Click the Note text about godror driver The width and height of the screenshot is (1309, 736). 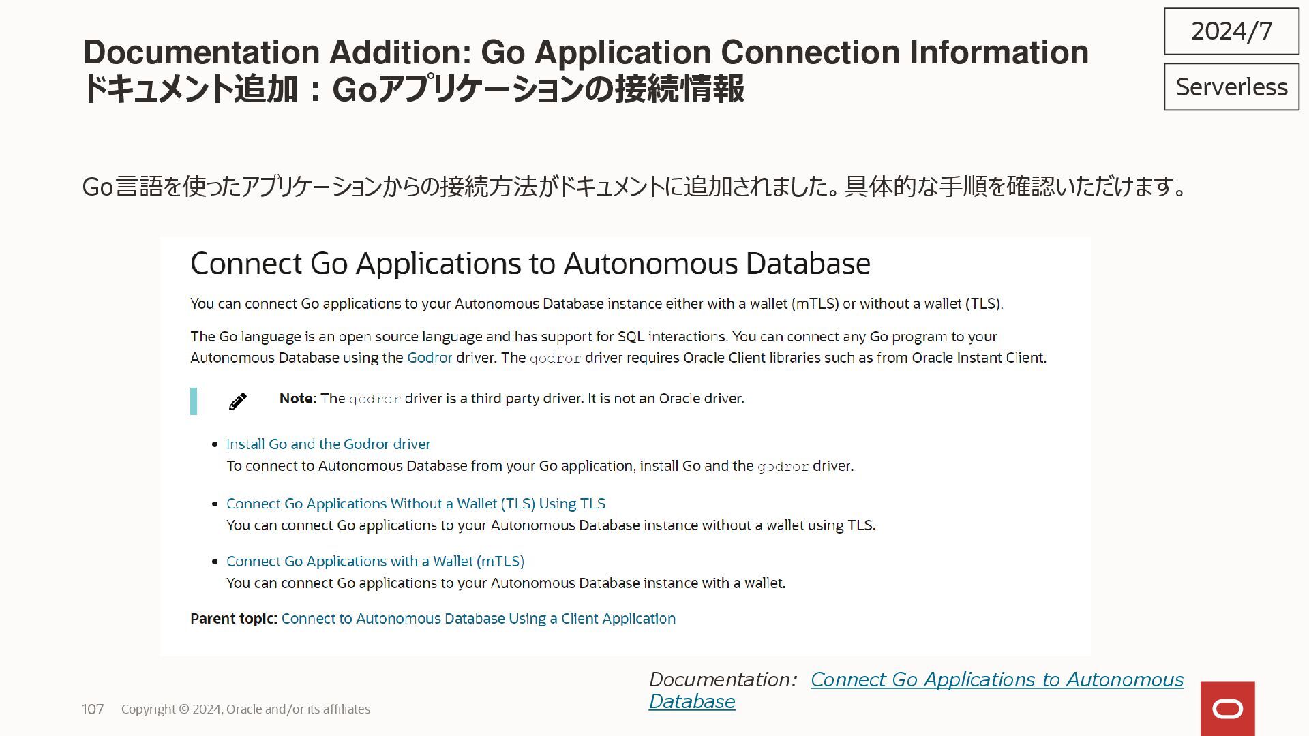pos(511,399)
